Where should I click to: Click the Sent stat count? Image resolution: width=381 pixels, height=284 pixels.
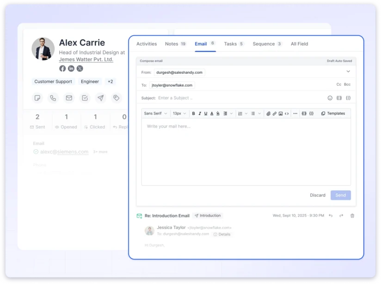click(x=37, y=117)
